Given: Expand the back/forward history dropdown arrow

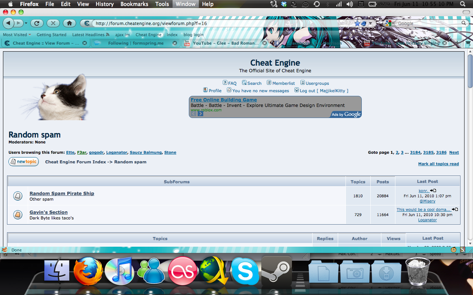Looking at the screenshot, I should pos(26,23).
